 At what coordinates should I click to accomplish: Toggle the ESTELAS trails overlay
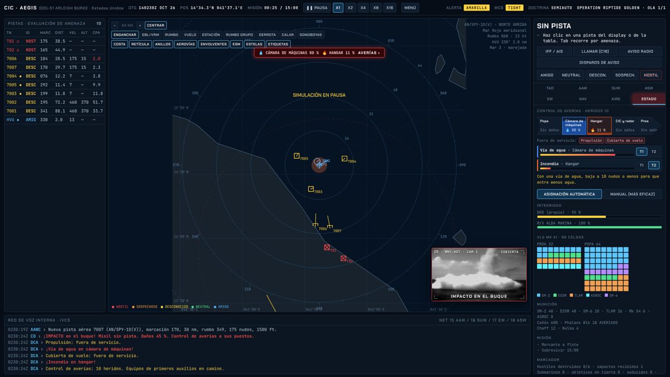254,44
